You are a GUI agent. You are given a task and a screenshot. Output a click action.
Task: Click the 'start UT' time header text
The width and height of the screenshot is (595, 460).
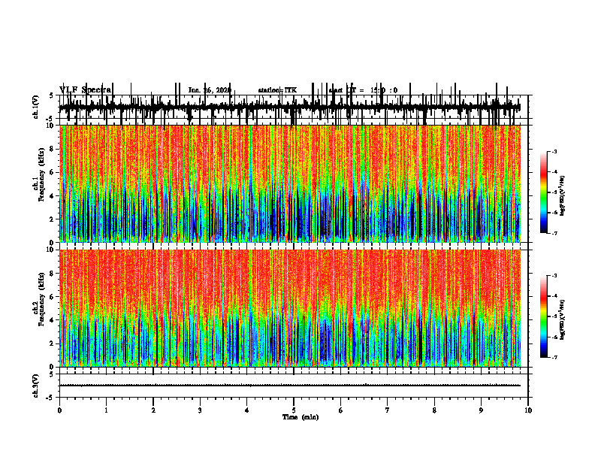[x=363, y=90]
